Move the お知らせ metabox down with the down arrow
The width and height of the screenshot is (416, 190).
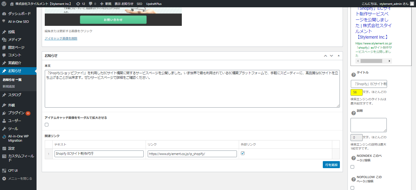[x=332, y=56]
